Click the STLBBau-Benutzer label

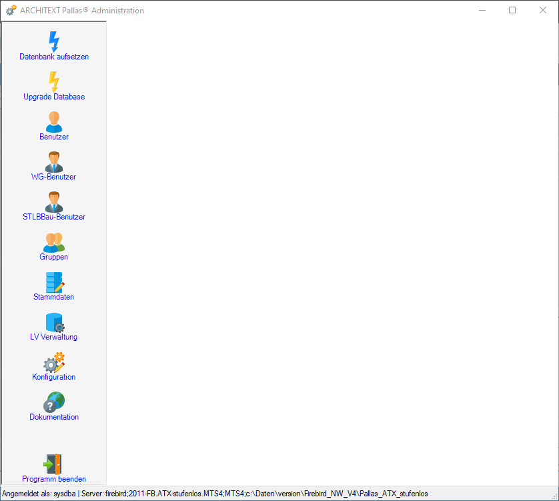pos(54,217)
